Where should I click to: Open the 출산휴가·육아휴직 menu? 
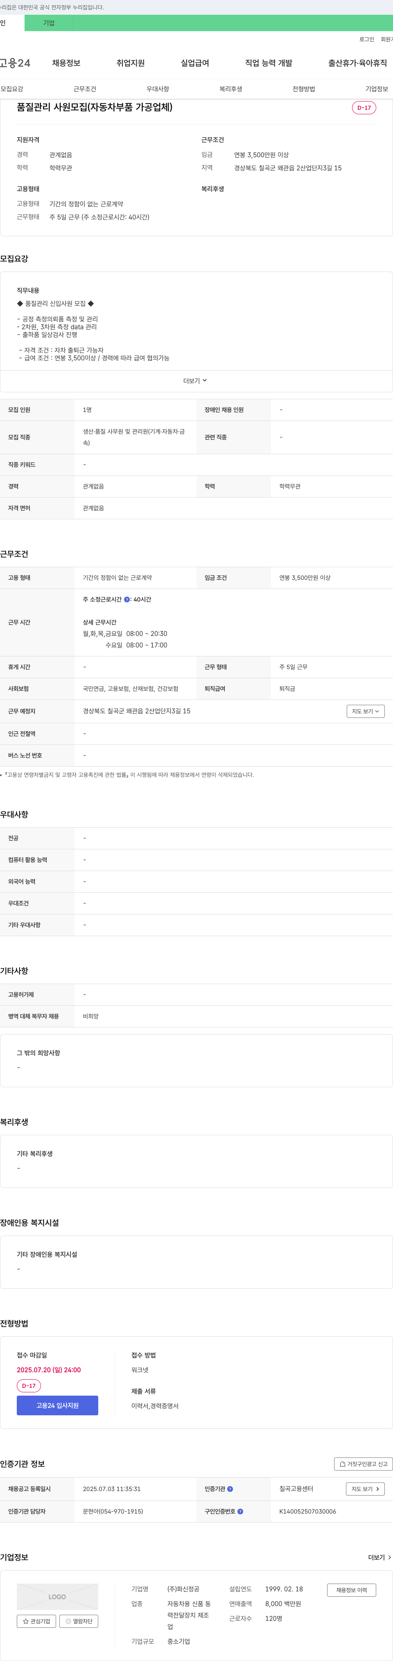[x=357, y=63]
